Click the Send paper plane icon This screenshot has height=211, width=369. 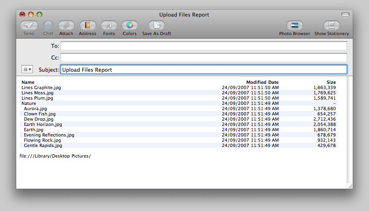[x=28, y=25]
